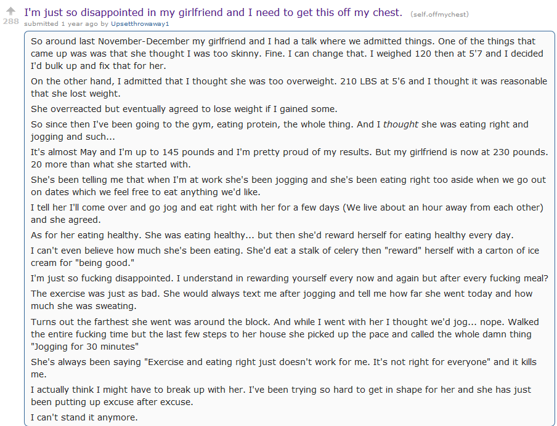Screen dimensions: 557x426
Task: Click the paragraph beginning 'On the other hand'
Action: pos(289,87)
